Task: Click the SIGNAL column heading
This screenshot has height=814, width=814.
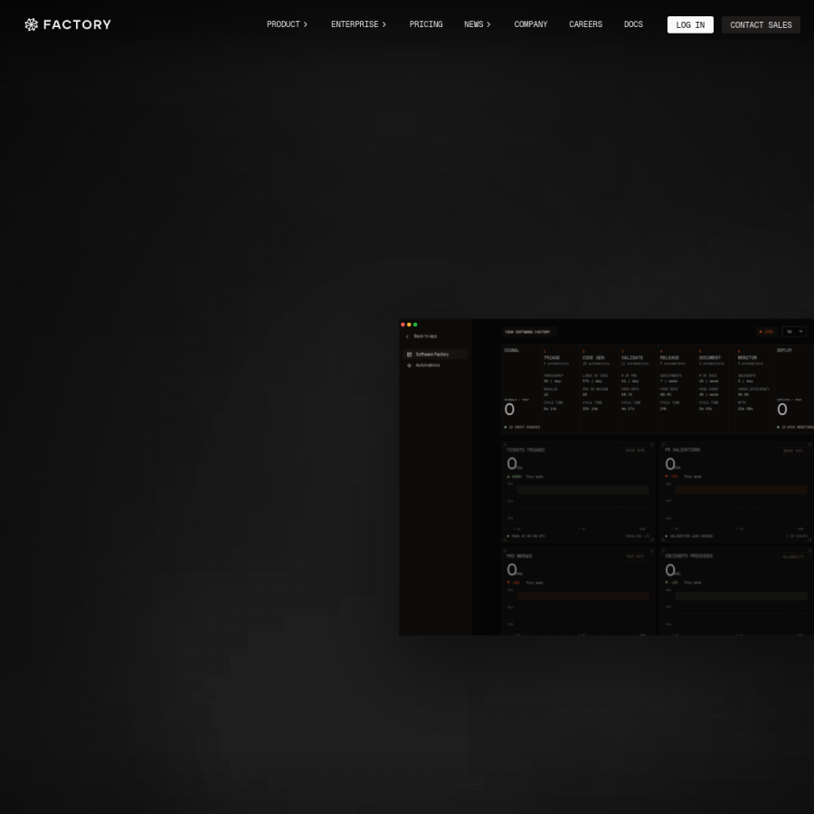Action: coord(512,350)
